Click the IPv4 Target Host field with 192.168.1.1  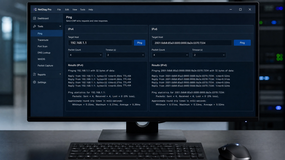(x=100, y=43)
